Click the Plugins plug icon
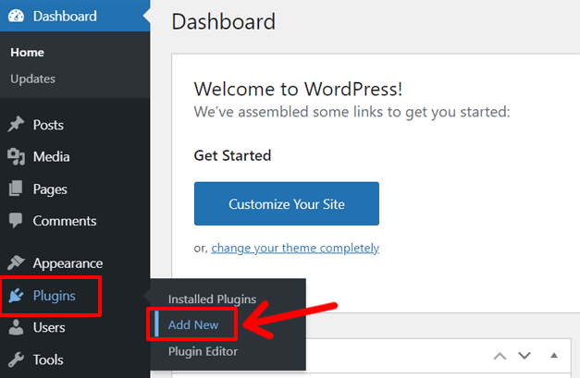The image size is (580, 378). pos(16,296)
